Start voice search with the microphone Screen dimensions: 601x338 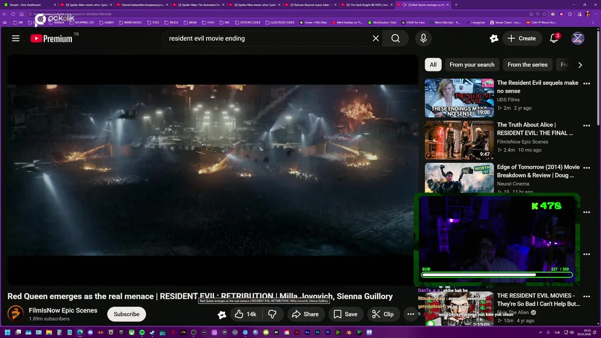(424, 38)
